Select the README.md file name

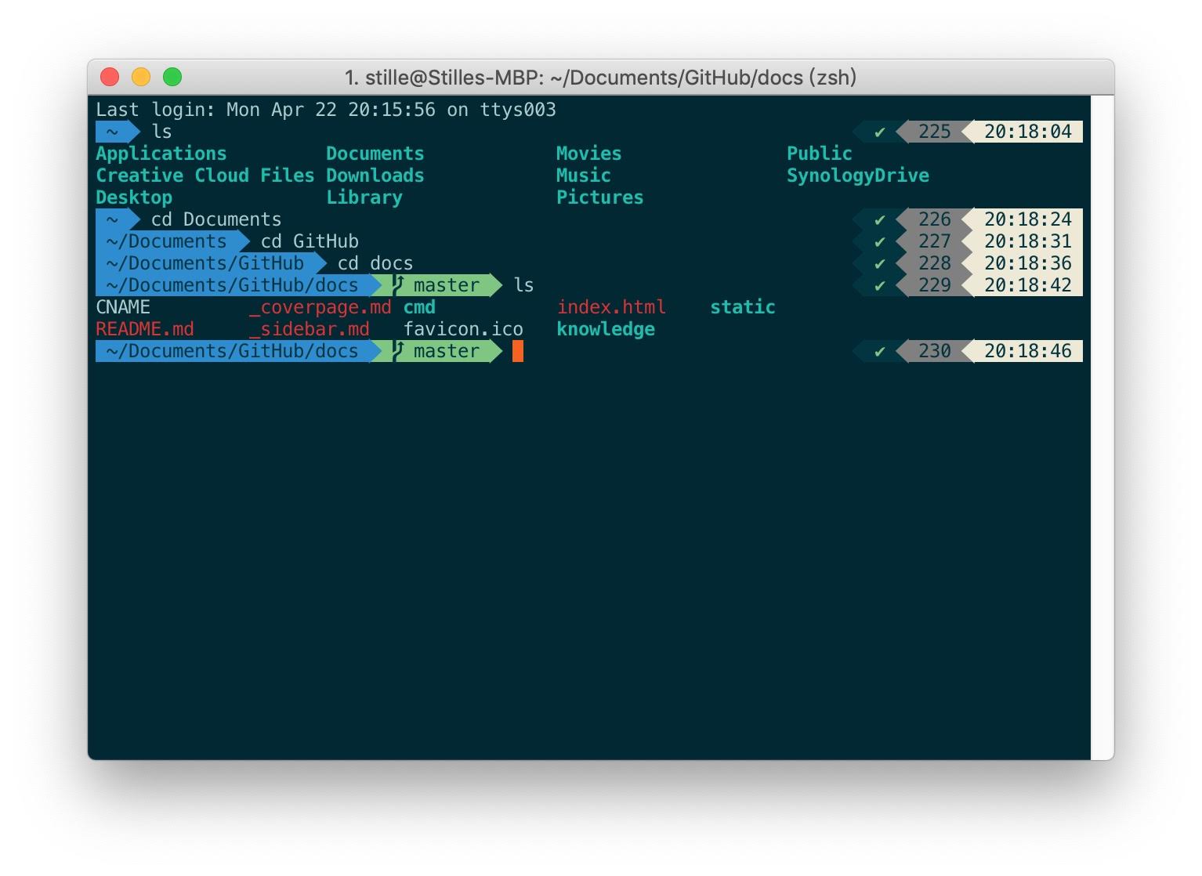(x=145, y=329)
